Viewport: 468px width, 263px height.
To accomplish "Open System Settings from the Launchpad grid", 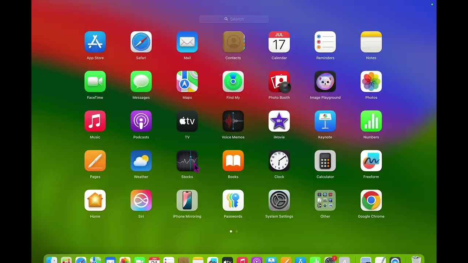I will tap(279, 201).
